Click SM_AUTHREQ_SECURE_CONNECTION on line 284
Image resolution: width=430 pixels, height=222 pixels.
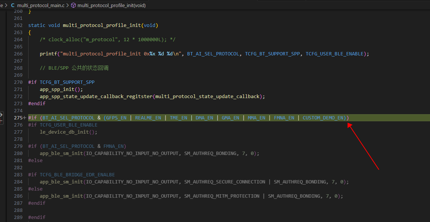tap(225, 182)
